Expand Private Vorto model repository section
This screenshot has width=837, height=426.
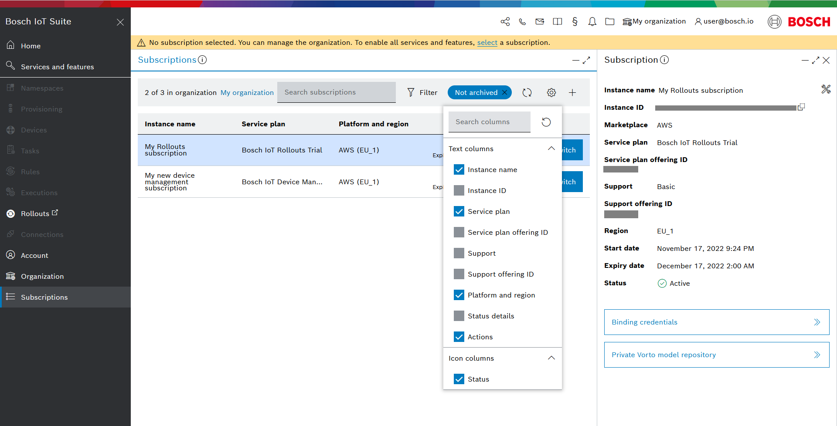click(717, 355)
